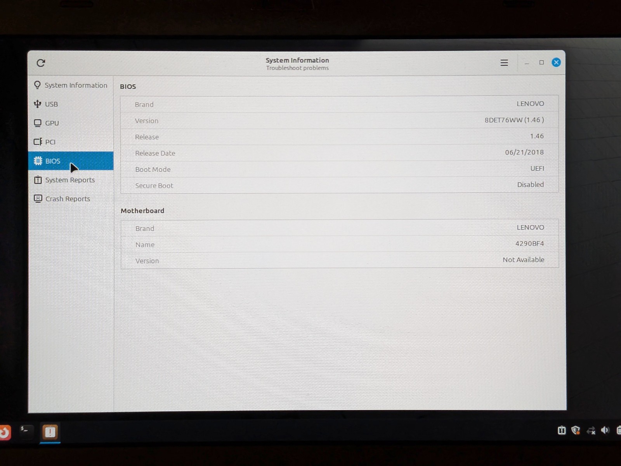Click the lightbulb icon beside System Information

(37, 85)
